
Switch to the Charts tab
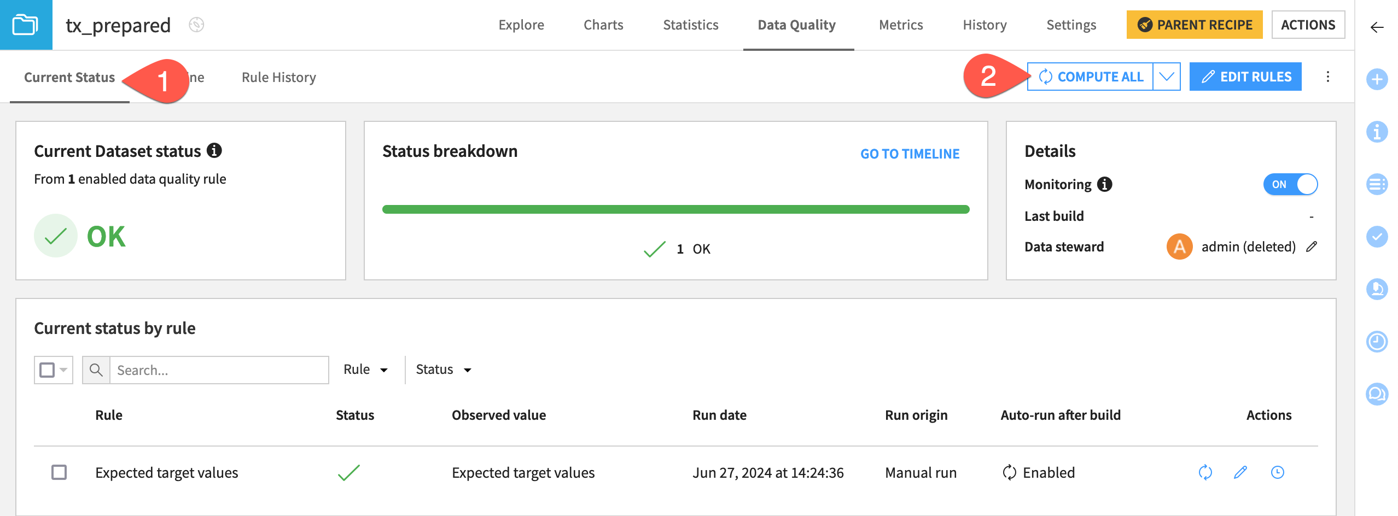[x=603, y=25]
